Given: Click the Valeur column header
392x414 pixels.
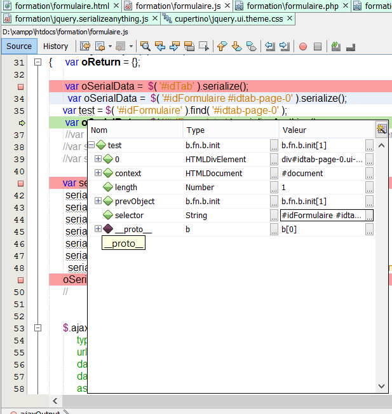Looking at the screenshot, I should tap(327, 130).
